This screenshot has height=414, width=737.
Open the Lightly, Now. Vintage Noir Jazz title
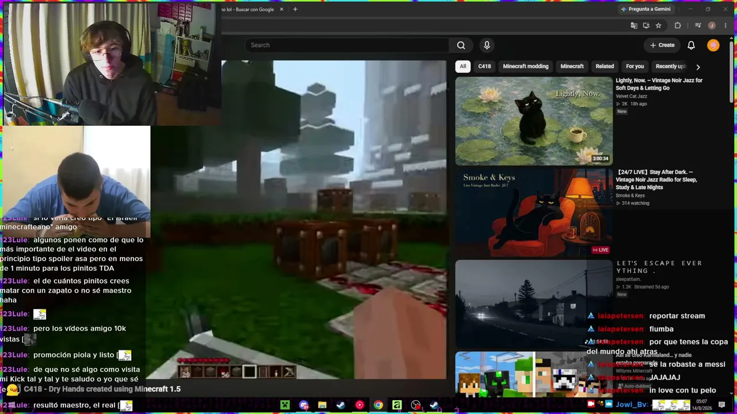click(x=659, y=85)
